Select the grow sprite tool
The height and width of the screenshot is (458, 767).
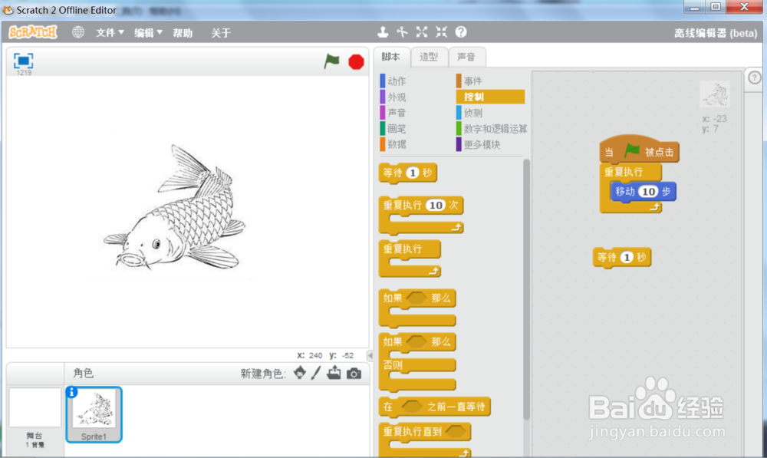[421, 32]
